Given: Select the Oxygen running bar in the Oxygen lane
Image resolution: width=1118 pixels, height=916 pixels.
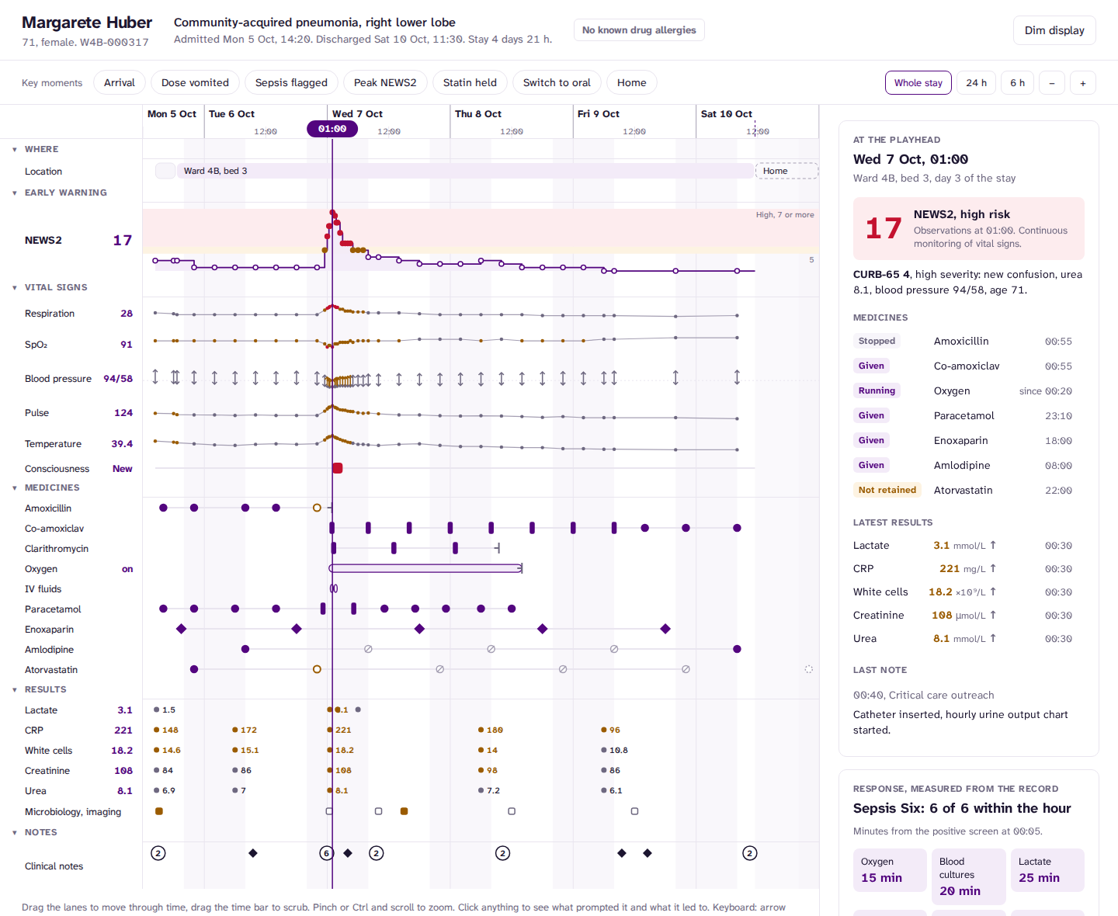Looking at the screenshot, I should 426,568.
